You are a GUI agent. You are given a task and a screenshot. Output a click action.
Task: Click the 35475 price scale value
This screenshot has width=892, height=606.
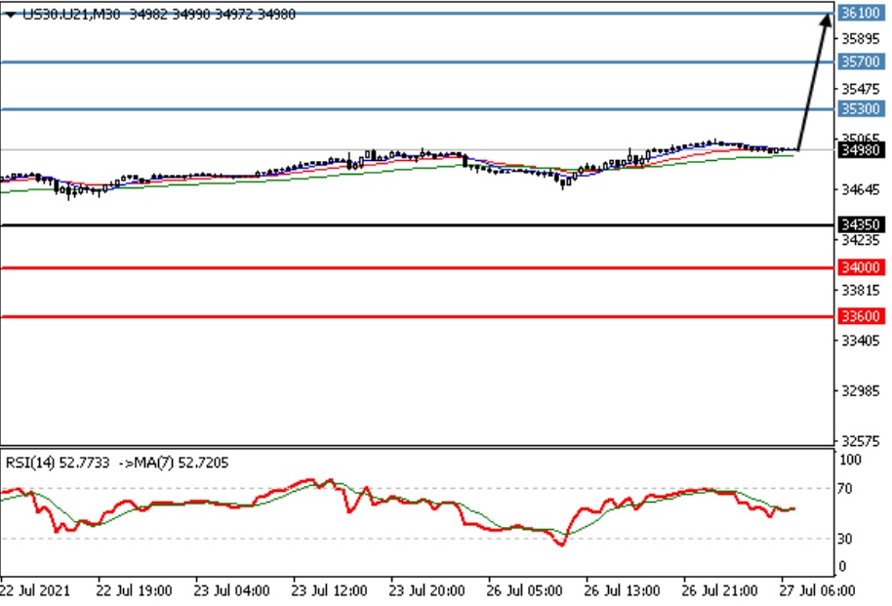[860, 89]
